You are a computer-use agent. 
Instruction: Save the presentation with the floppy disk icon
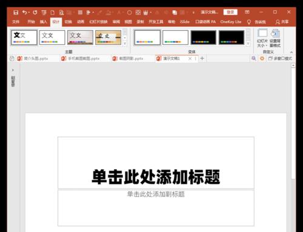point(16,13)
